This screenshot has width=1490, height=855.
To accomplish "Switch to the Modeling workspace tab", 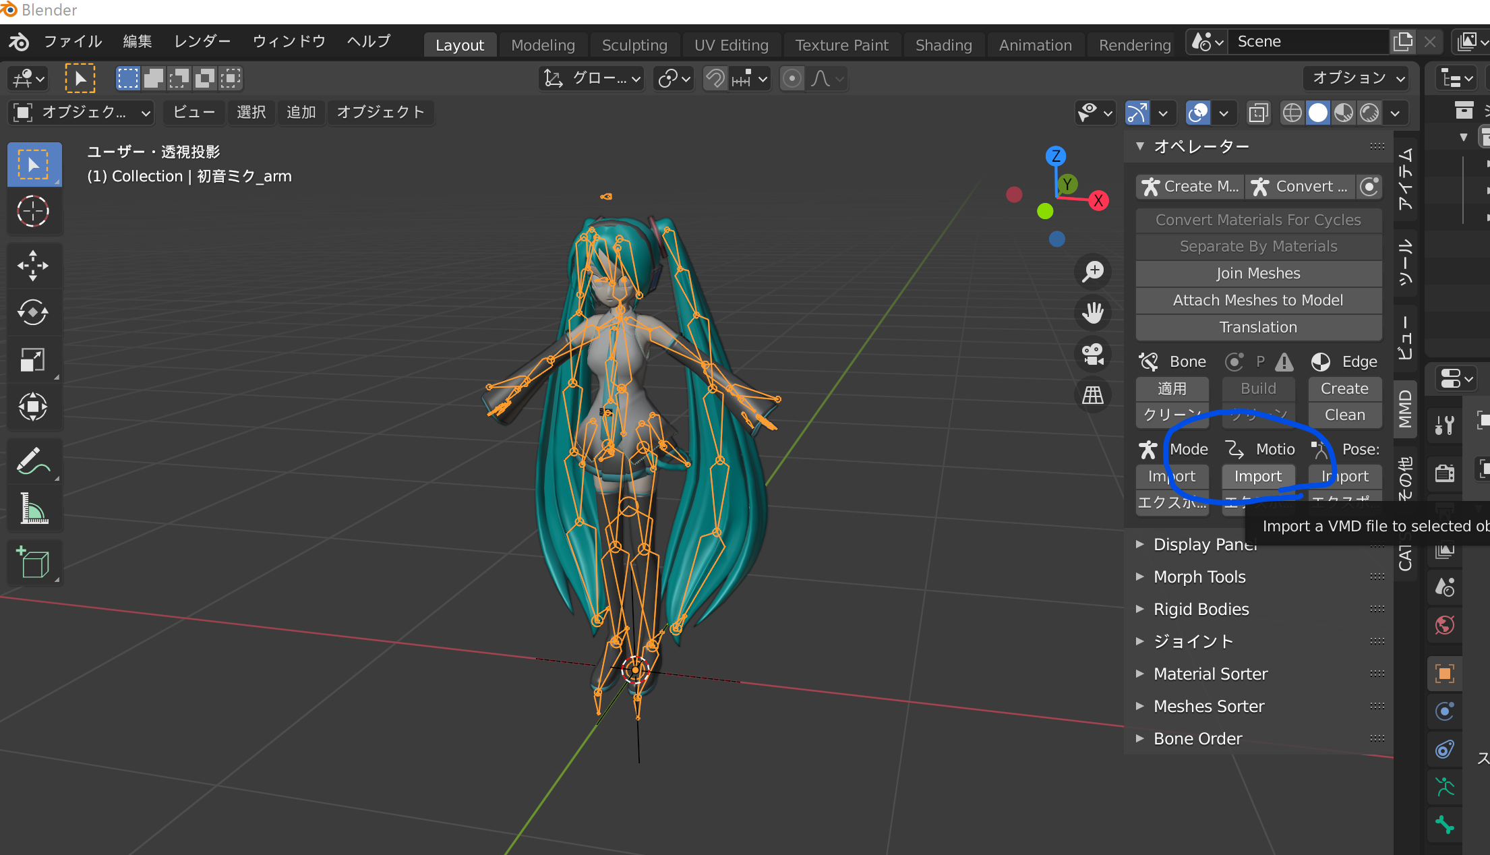I will click(x=543, y=45).
